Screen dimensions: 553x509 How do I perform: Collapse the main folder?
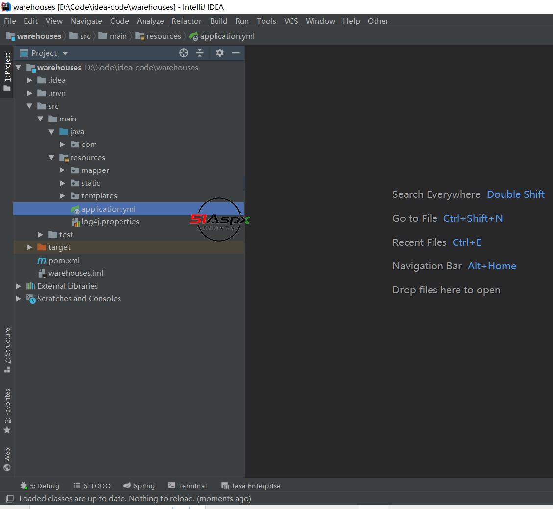[41, 119]
